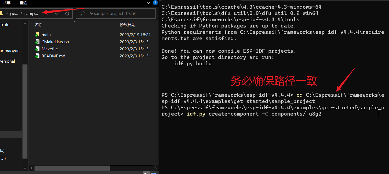Switch to large icons view in status bar
The width and height of the screenshot is (389, 174).
(154, 173)
